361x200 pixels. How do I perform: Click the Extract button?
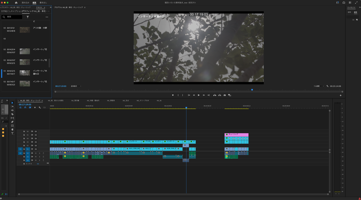(219, 95)
